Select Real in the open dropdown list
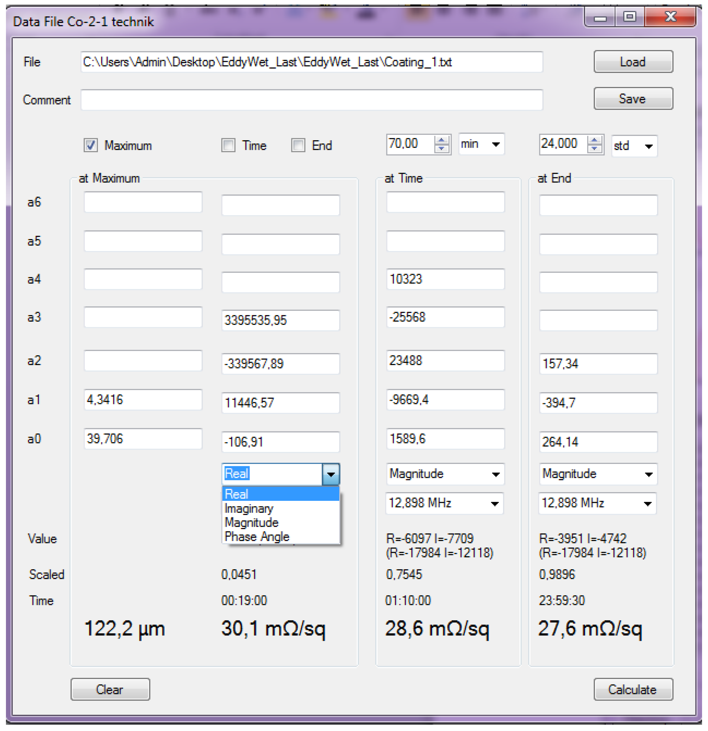708x731 pixels. 280,494
